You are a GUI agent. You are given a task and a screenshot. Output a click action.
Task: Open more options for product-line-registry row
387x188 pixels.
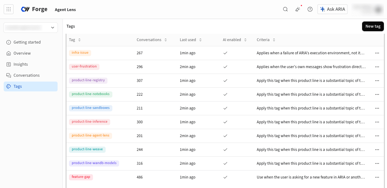[x=377, y=81]
